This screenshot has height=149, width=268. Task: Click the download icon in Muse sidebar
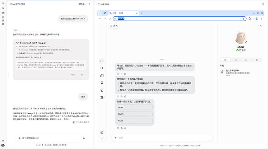102,132
